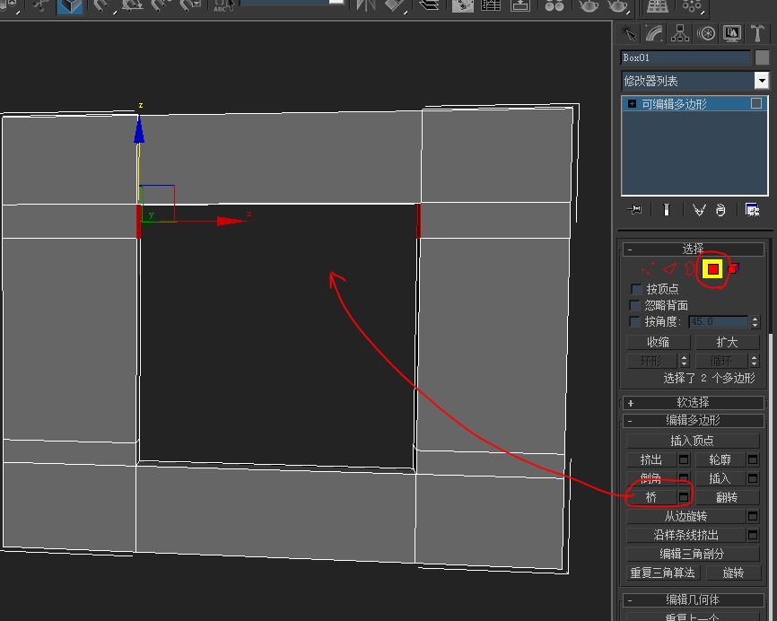Open the 轮廓 settings box
This screenshot has height=621, width=777.
[x=753, y=459]
